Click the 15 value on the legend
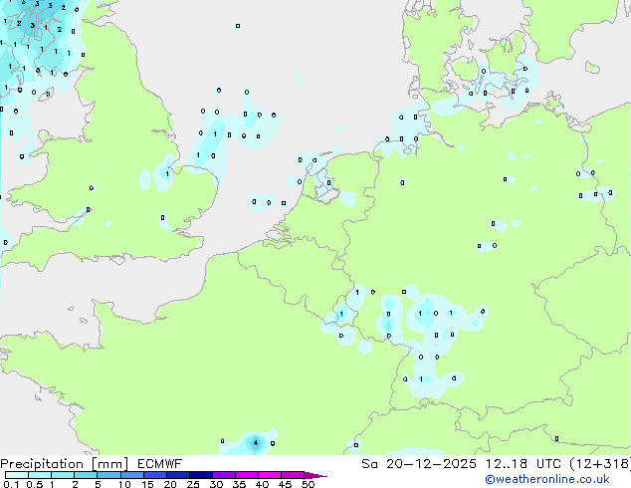The height and width of the screenshot is (488, 631). 147,484
